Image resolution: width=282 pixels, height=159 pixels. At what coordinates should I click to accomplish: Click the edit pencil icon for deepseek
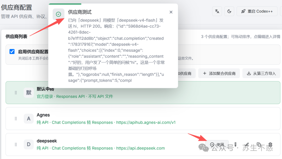click(247, 144)
